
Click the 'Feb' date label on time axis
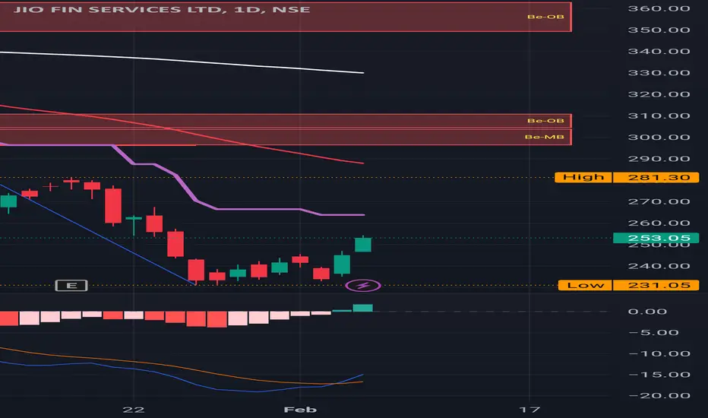pos(300,410)
